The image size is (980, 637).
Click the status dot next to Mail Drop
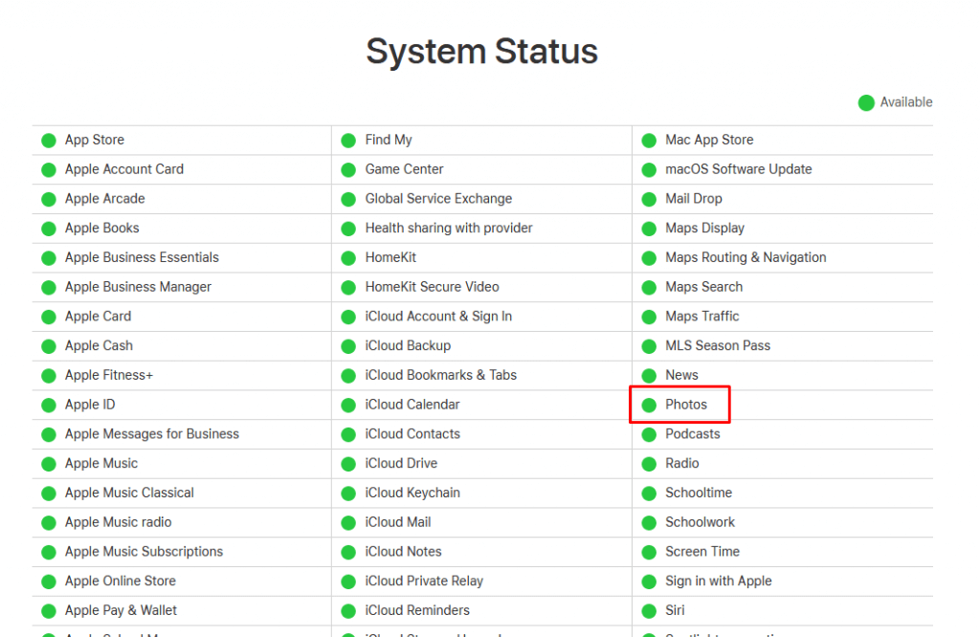650,199
